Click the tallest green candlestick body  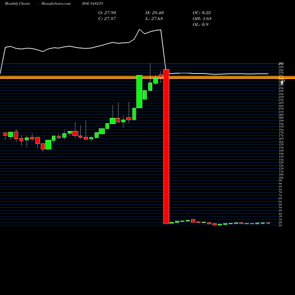[x=139, y=91]
